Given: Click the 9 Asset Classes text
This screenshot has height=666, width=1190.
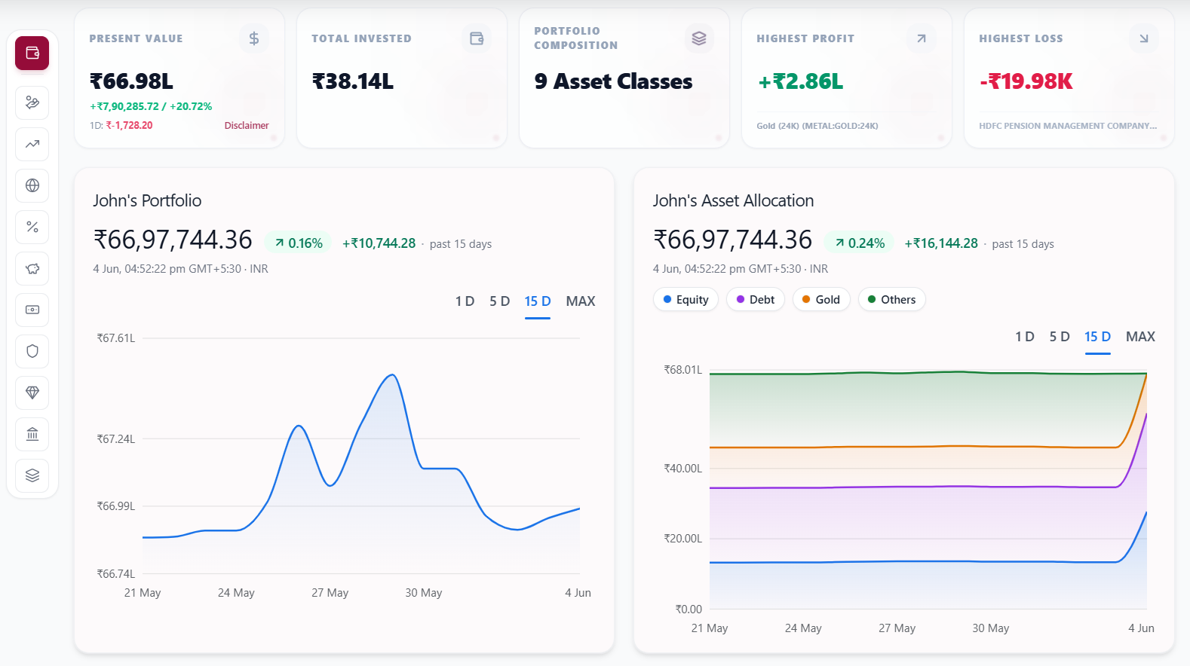Looking at the screenshot, I should tap(613, 81).
